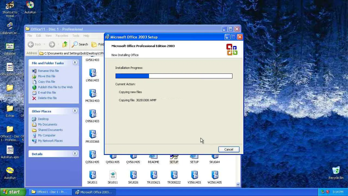Expand the Details panel
The width and height of the screenshot is (348, 196).
(75, 154)
